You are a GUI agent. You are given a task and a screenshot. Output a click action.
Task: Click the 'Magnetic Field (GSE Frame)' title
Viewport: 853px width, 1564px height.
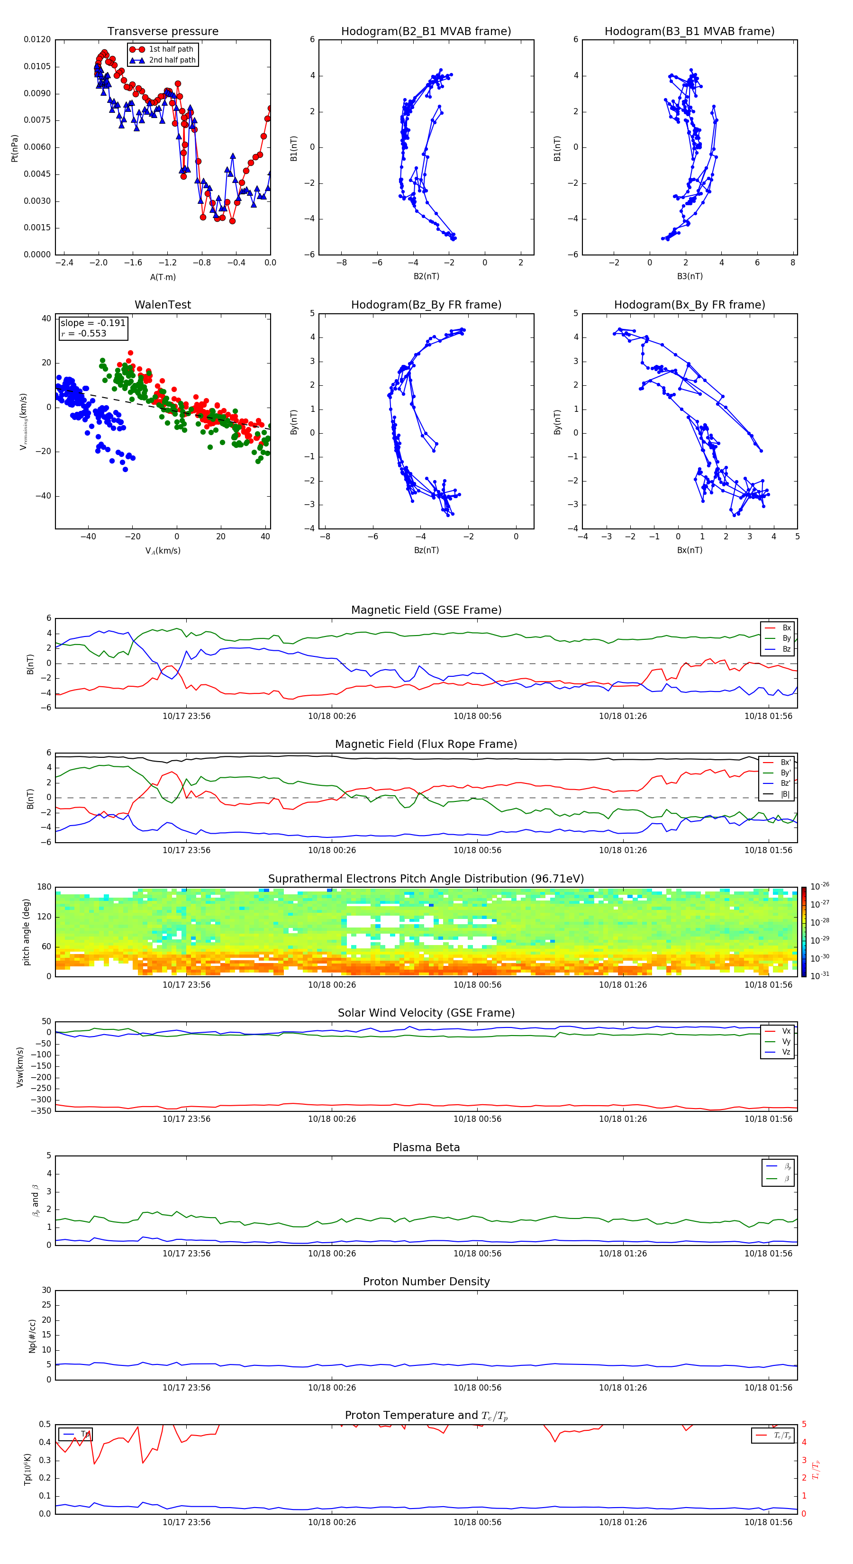(426, 610)
